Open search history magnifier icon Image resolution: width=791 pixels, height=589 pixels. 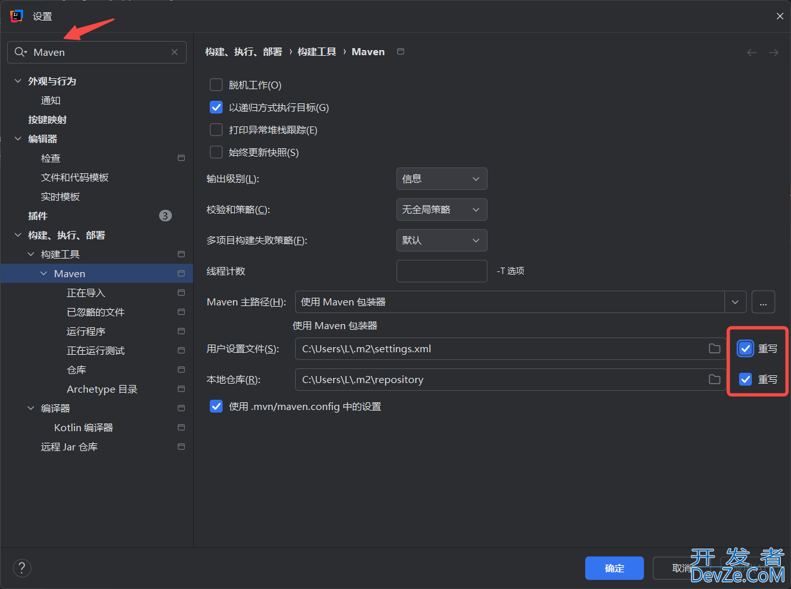[21, 53]
